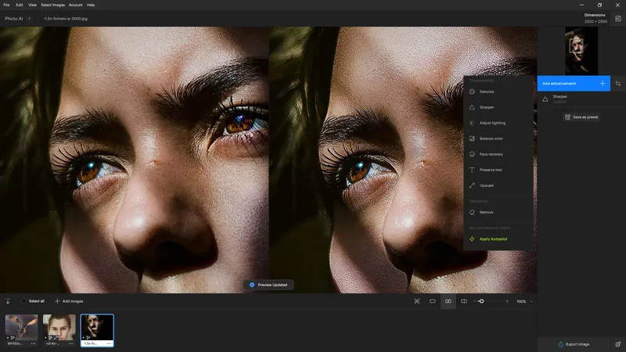This screenshot has height=352, width=626.
Task: Open the crop and rotate tool
Action: click(618, 84)
